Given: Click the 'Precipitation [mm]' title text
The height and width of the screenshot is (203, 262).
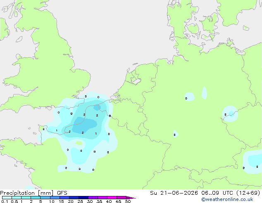Looking at the screenshot, I should [x=27, y=193].
